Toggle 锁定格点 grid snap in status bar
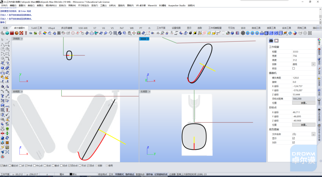The width and height of the screenshot is (322, 177). tap(103, 174)
